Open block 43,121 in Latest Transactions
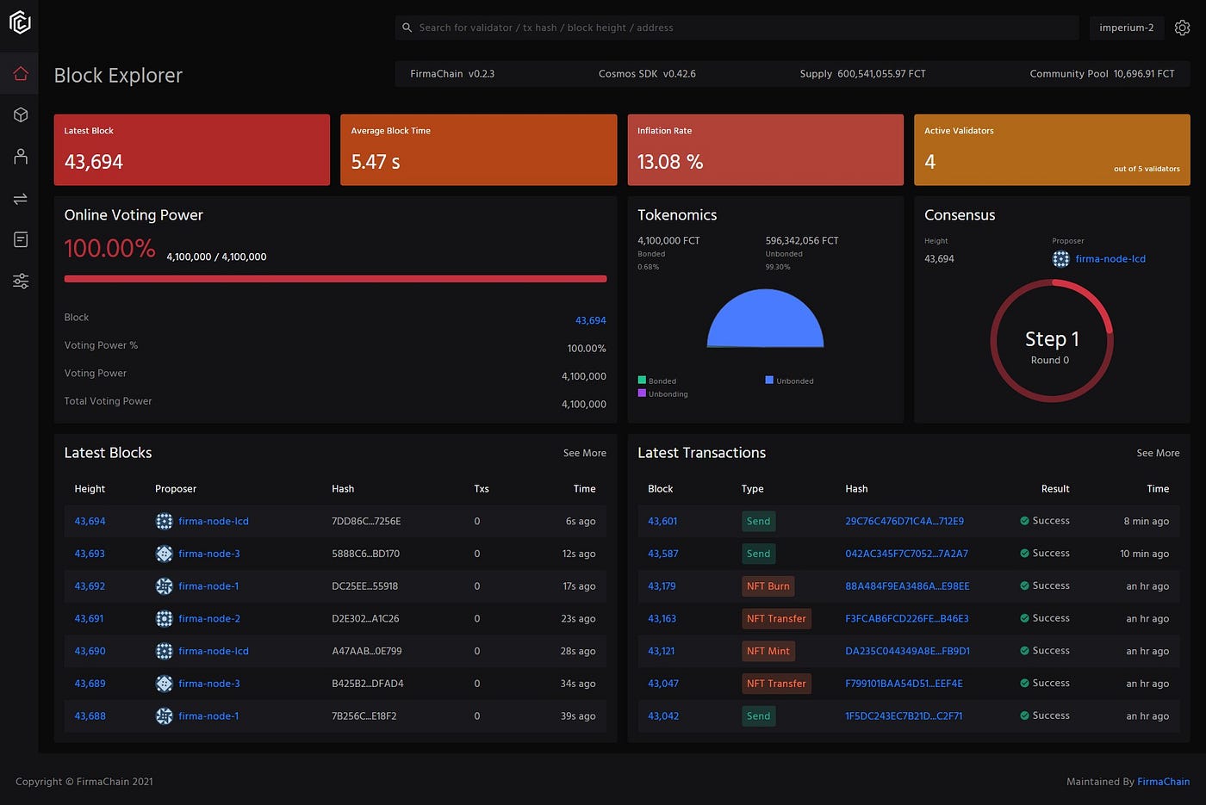 point(662,651)
